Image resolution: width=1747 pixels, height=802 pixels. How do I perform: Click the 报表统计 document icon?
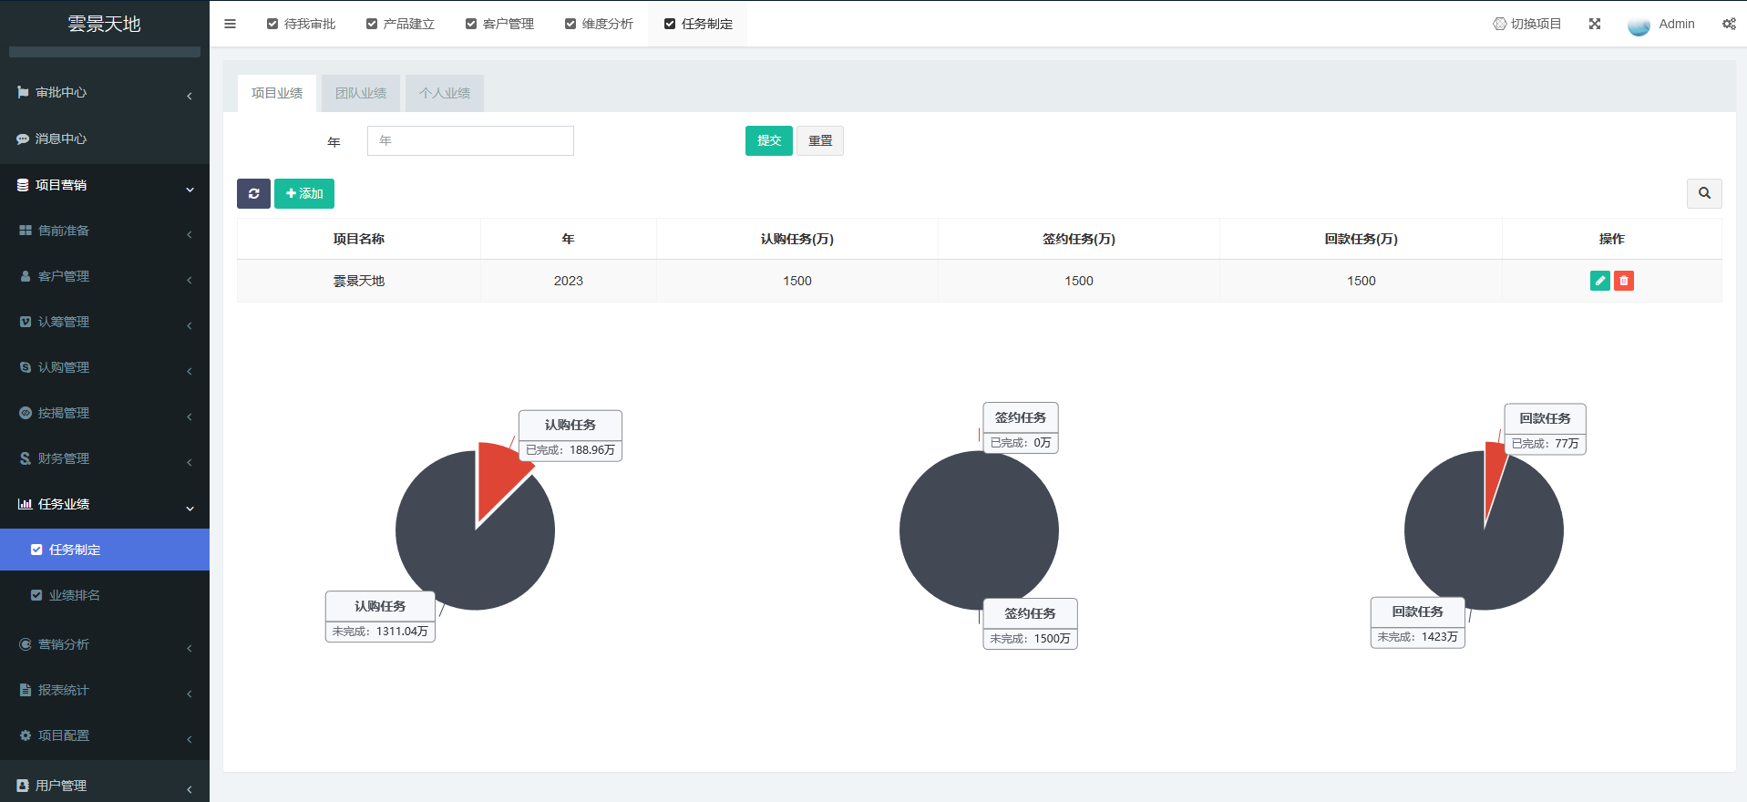[x=26, y=690]
